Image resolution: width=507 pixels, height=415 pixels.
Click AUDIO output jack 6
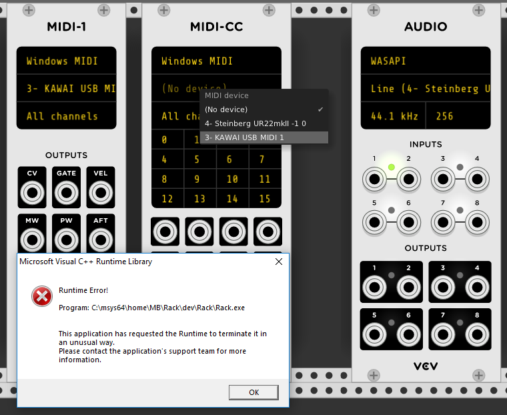409,334
